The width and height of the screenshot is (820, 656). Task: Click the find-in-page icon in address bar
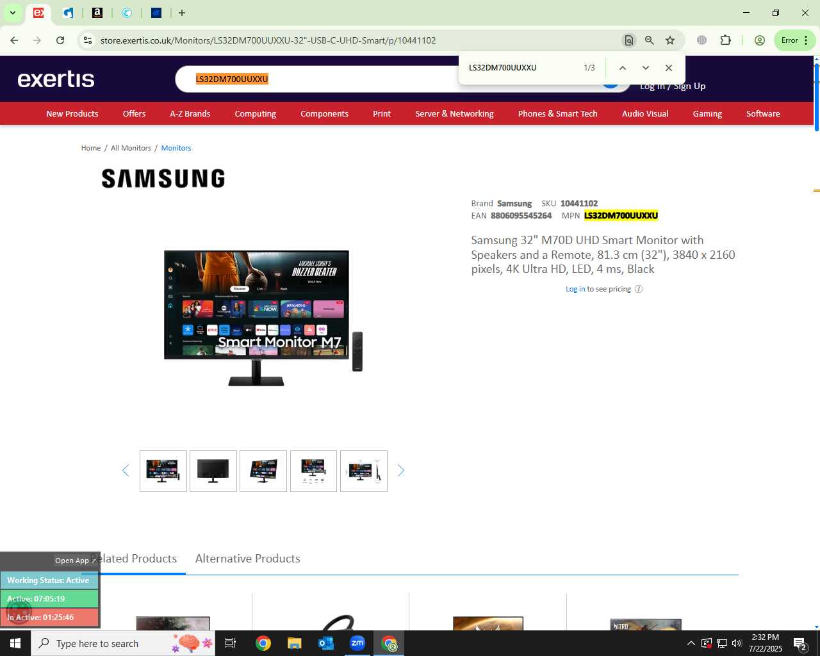tap(629, 40)
